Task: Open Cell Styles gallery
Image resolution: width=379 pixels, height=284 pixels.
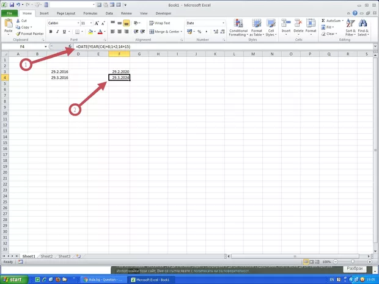Action: coord(271,27)
